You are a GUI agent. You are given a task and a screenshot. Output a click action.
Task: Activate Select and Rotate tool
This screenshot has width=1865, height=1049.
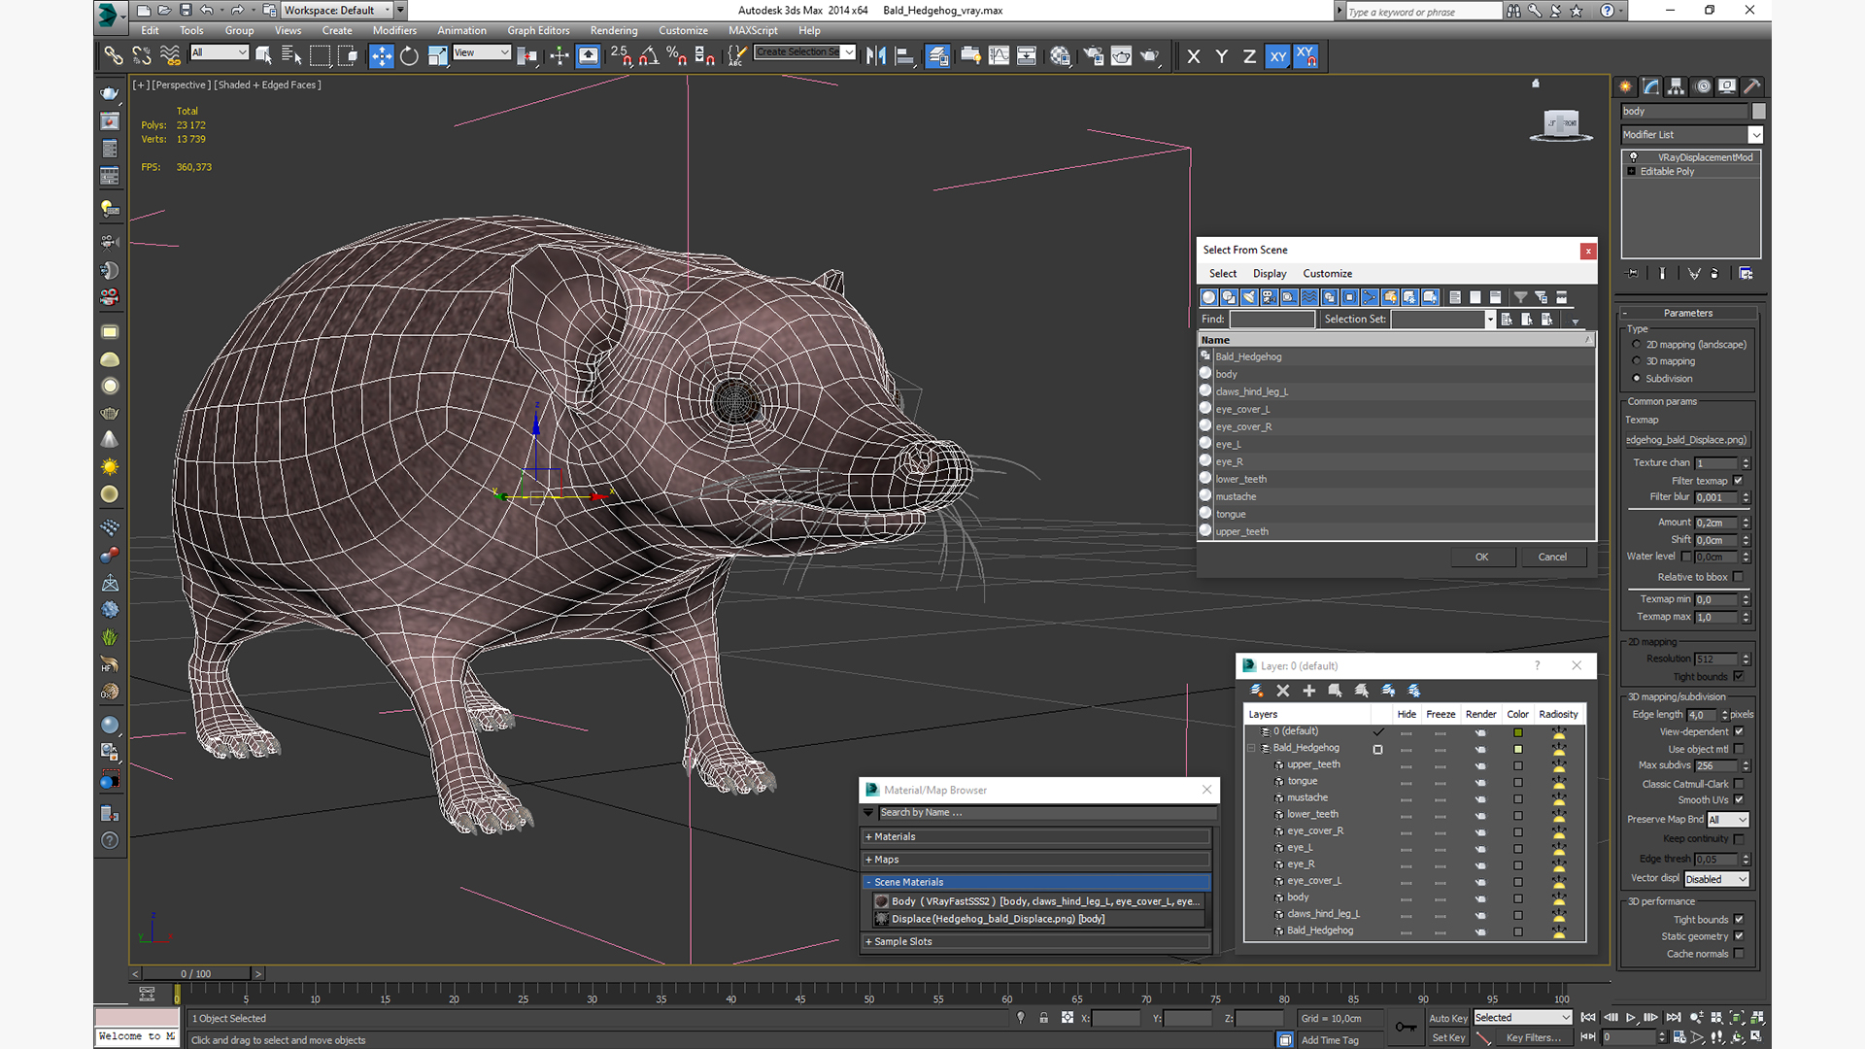(x=410, y=56)
